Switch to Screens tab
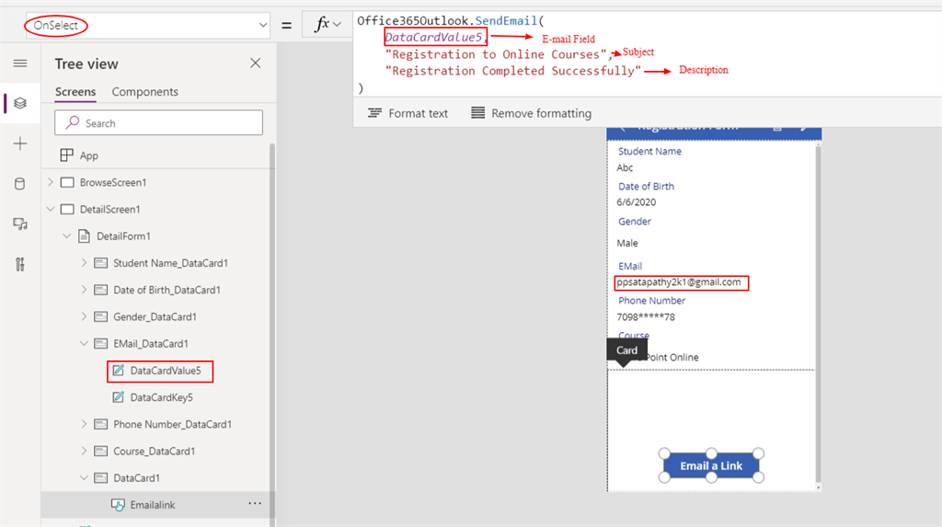 pyautogui.click(x=75, y=91)
